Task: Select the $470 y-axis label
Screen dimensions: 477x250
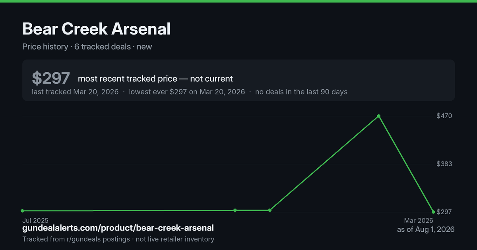Action: [x=444, y=116]
